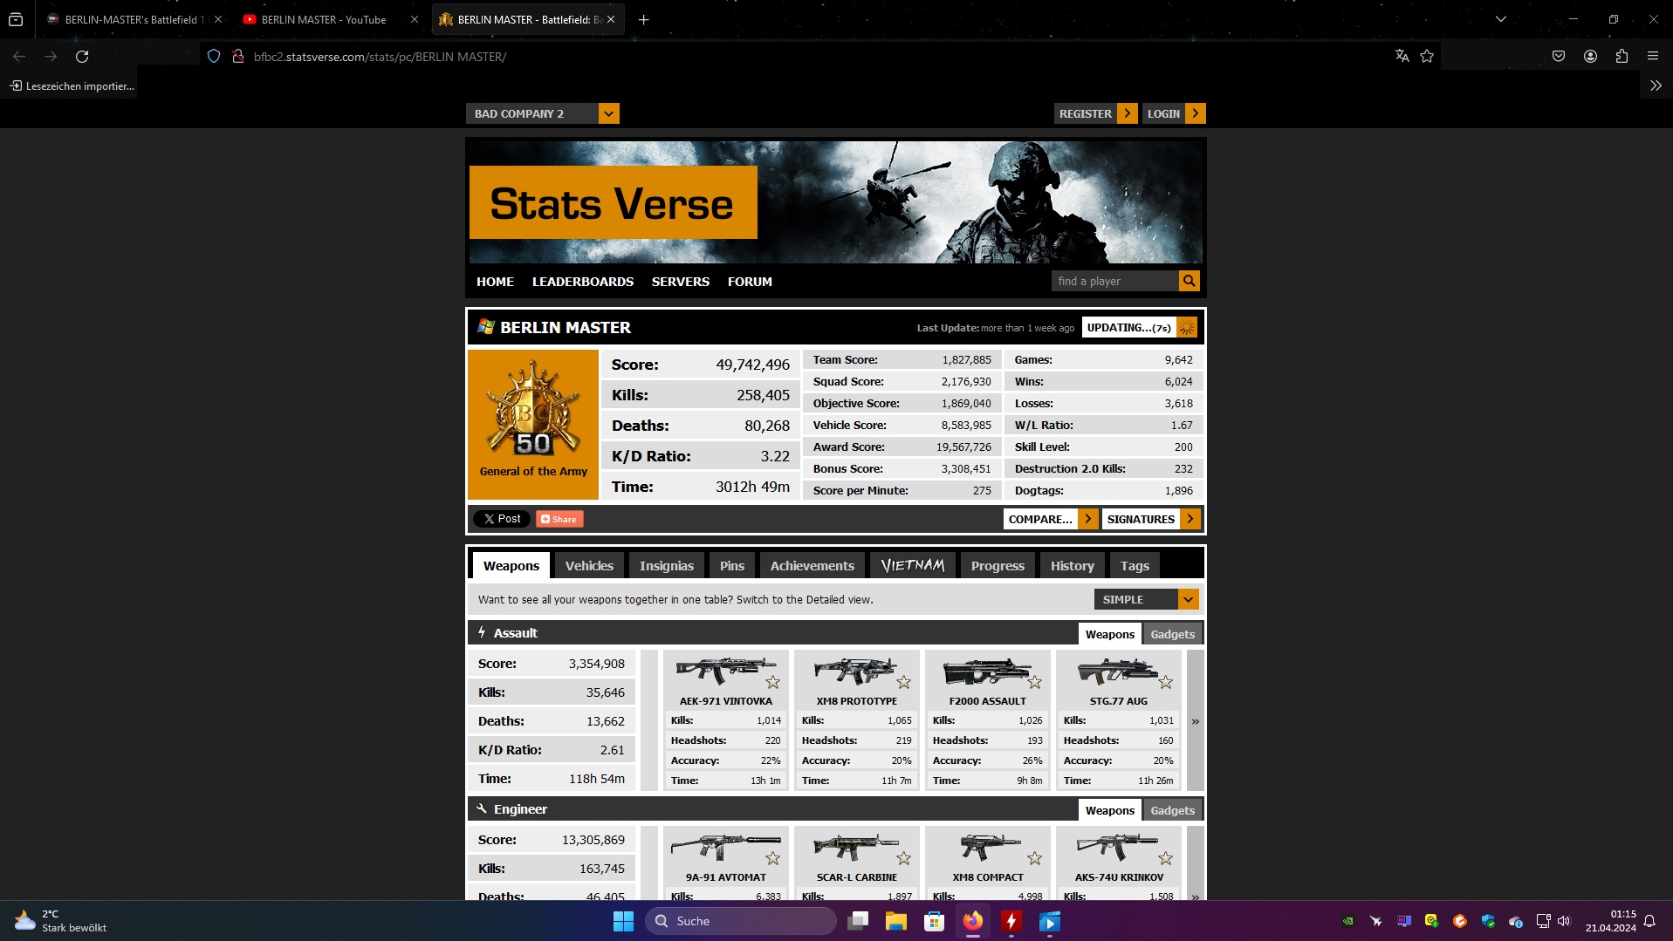Image resolution: width=1673 pixels, height=941 pixels.
Task: Open the Task View taskbar icon
Action: coord(858,921)
